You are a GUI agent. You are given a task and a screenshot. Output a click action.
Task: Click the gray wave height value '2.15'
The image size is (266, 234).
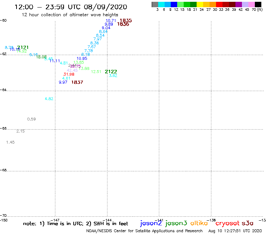coord(20,131)
